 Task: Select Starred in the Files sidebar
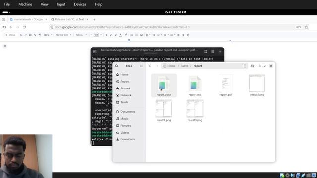coord(129,89)
